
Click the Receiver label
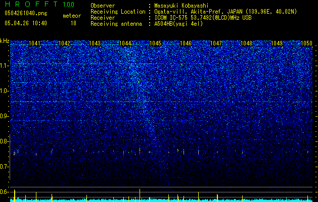coord(103,18)
